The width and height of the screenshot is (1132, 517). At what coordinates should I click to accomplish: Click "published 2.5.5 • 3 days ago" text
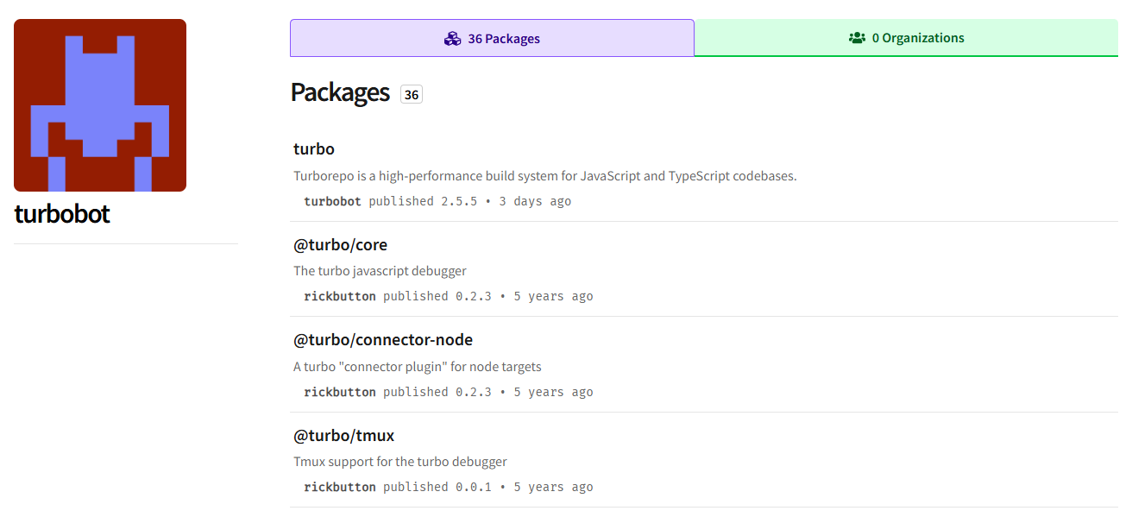[x=470, y=201]
